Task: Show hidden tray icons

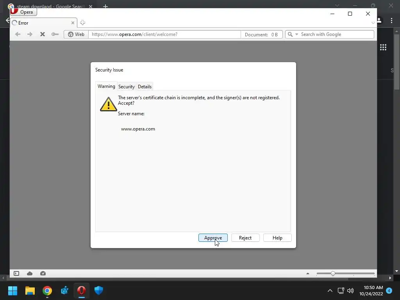Action: [330, 291]
